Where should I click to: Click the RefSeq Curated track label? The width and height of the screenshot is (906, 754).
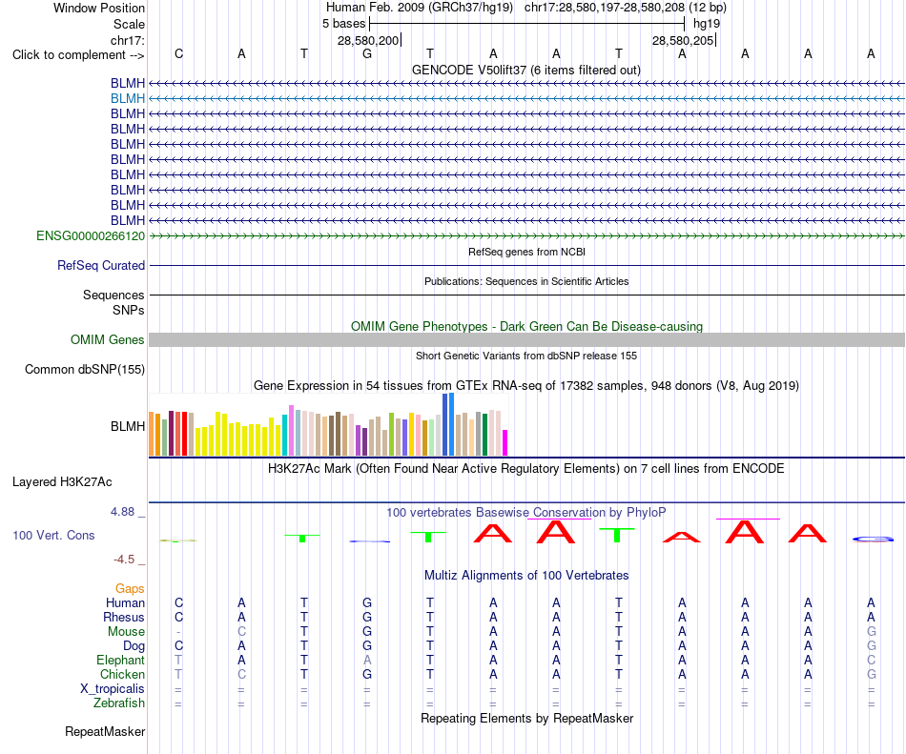coord(101,266)
